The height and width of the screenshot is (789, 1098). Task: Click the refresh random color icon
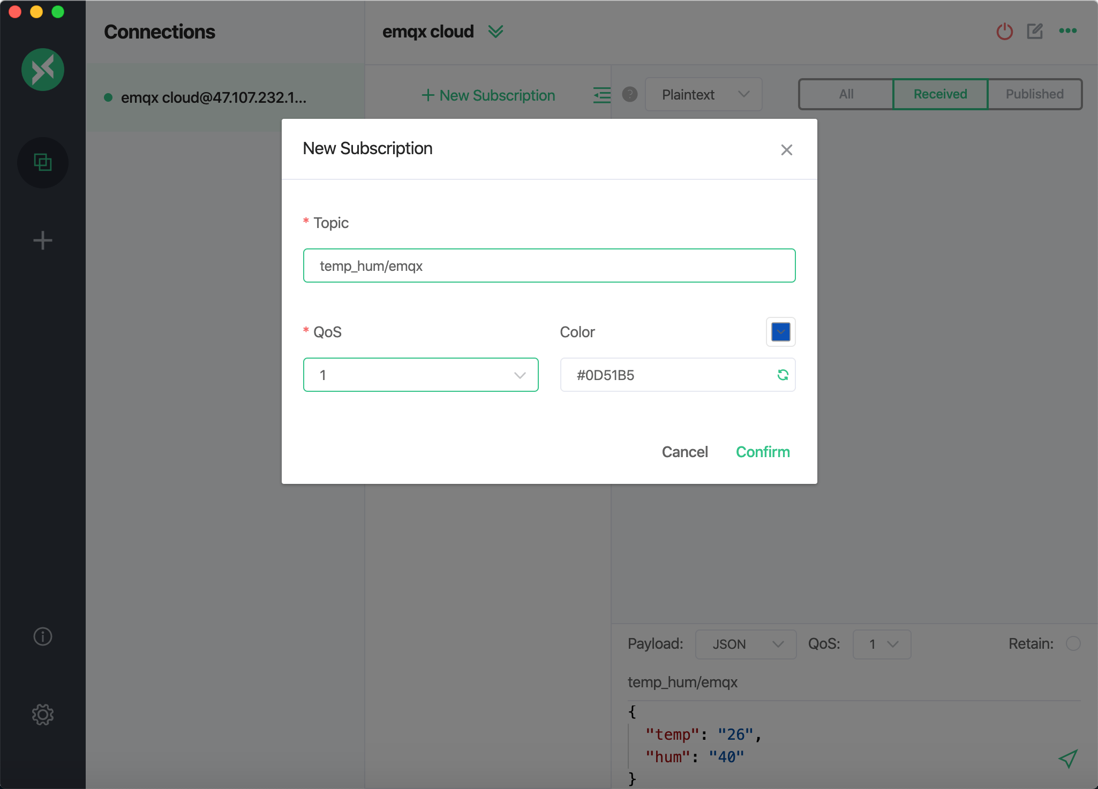coord(783,375)
